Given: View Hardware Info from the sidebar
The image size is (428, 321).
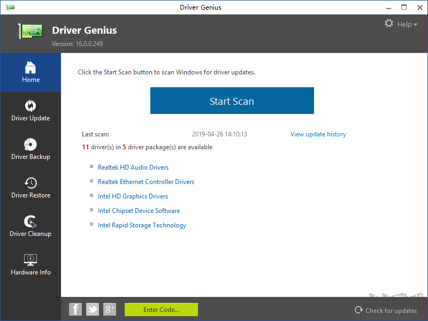Looking at the screenshot, I should pos(30,265).
